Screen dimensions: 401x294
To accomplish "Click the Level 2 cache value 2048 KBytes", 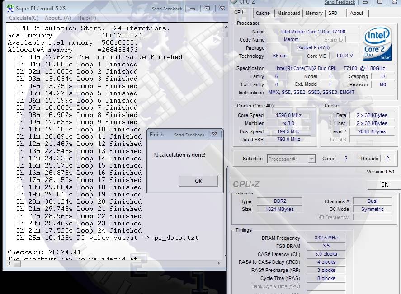I will pyautogui.click(x=372, y=131).
